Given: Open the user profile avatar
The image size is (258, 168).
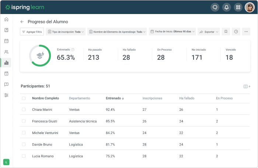Looking at the screenshot, I should 250,7.
